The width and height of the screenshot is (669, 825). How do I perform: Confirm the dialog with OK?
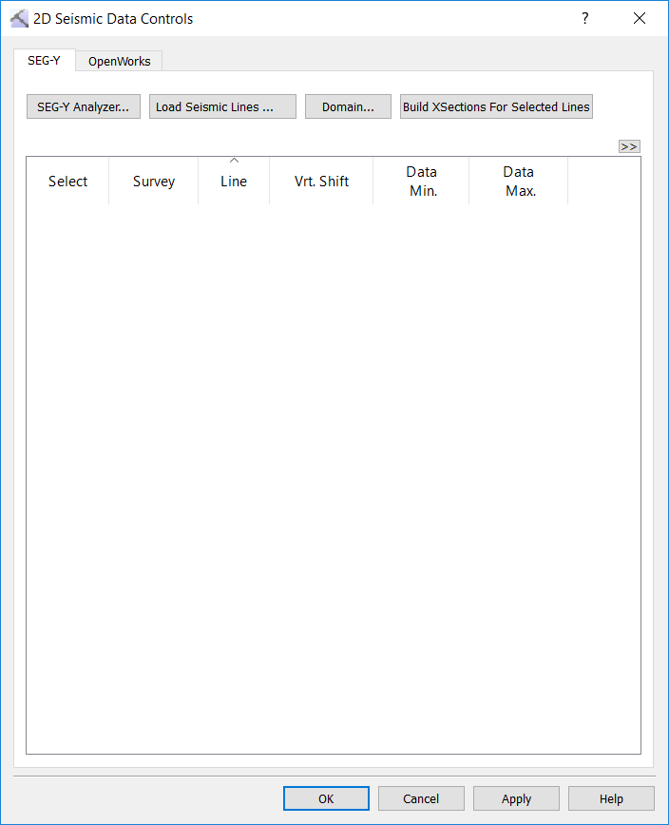[326, 798]
